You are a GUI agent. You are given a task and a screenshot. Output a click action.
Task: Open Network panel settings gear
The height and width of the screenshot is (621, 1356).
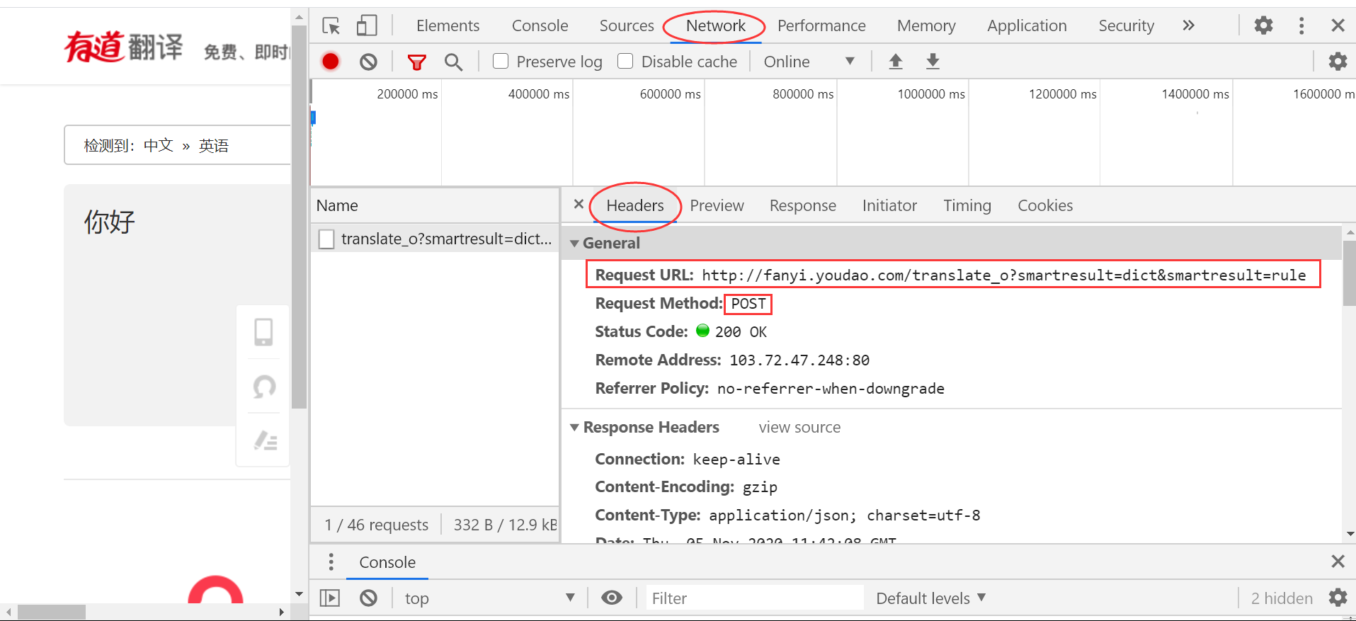click(x=1338, y=62)
